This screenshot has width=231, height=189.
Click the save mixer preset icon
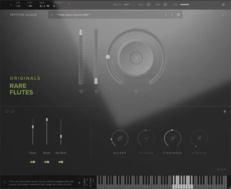click(x=7, y=111)
